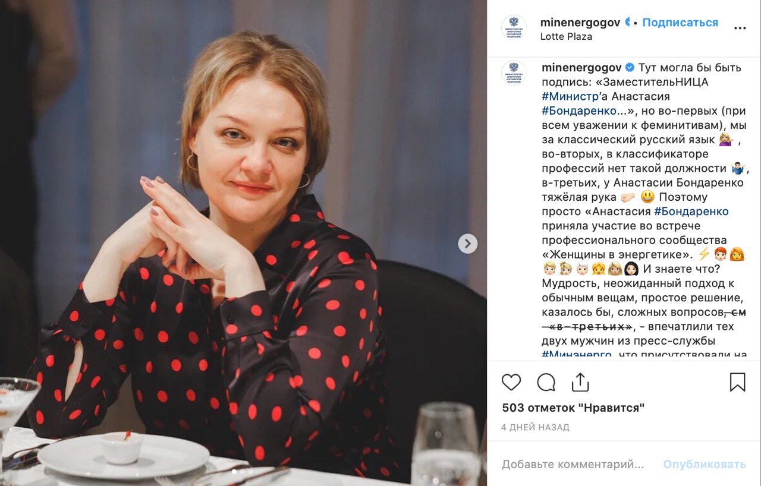
Task: Click the avatar beside the caption text
Action: click(x=514, y=72)
